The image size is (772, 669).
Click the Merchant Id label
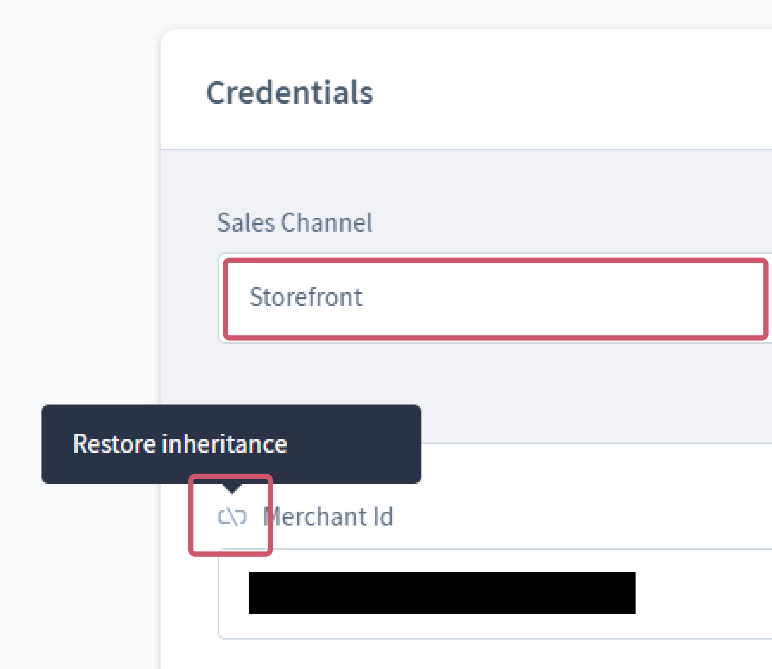pos(329,516)
